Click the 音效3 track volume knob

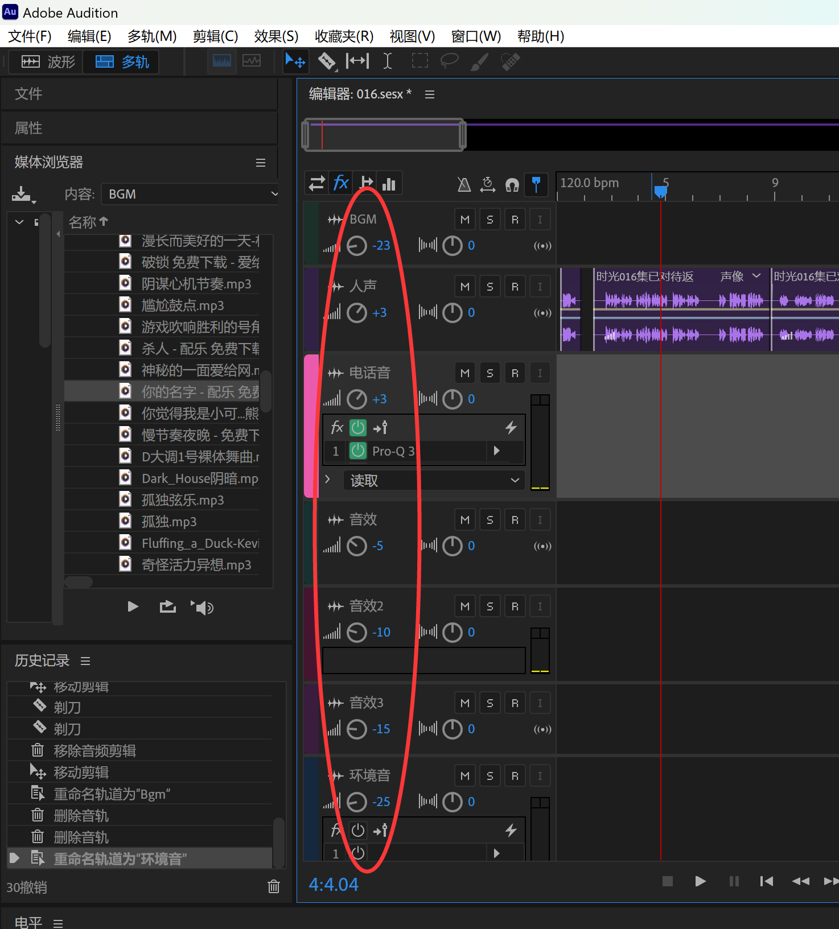357,729
